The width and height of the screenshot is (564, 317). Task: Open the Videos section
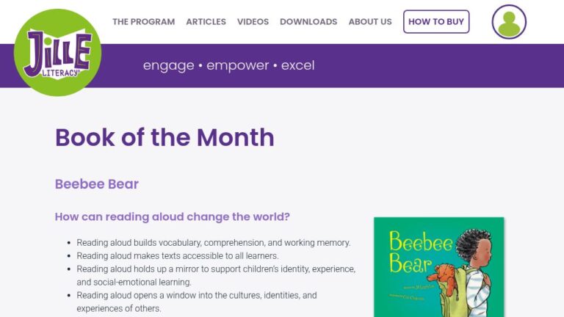pyautogui.click(x=253, y=22)
